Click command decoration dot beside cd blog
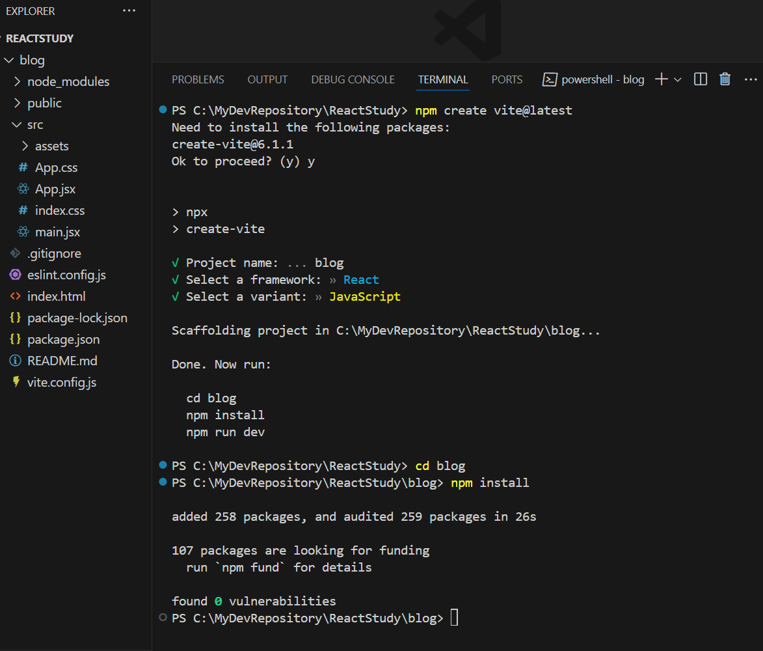The width and height of the screenshot is (763, 651). [x=163, y=465]
